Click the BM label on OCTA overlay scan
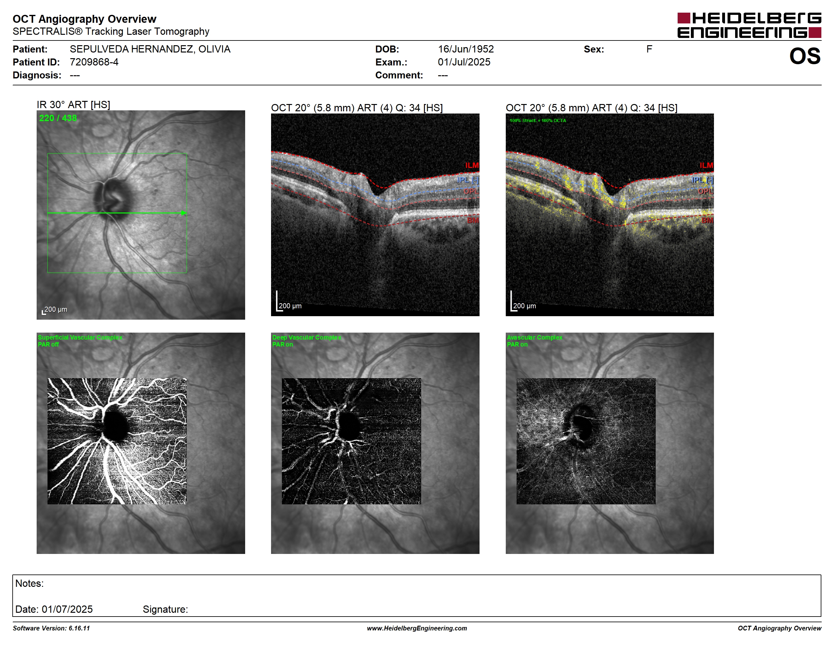Viewport: 834px width, 645px height. point(707,220)
